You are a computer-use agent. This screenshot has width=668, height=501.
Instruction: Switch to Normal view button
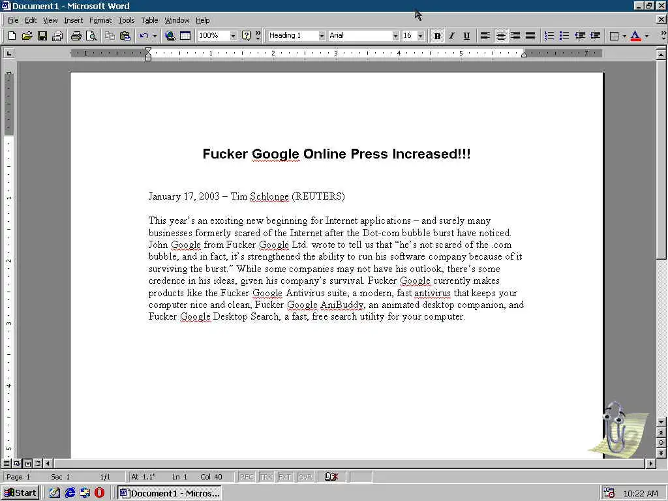(7, 463)
